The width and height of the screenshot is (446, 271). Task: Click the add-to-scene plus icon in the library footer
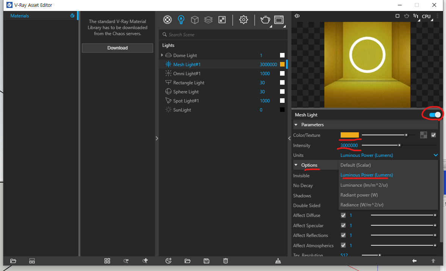pos(145,261)
